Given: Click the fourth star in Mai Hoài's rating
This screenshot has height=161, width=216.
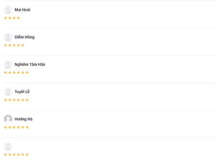Looking at the screenshot, I should click(x=18, y=18).
